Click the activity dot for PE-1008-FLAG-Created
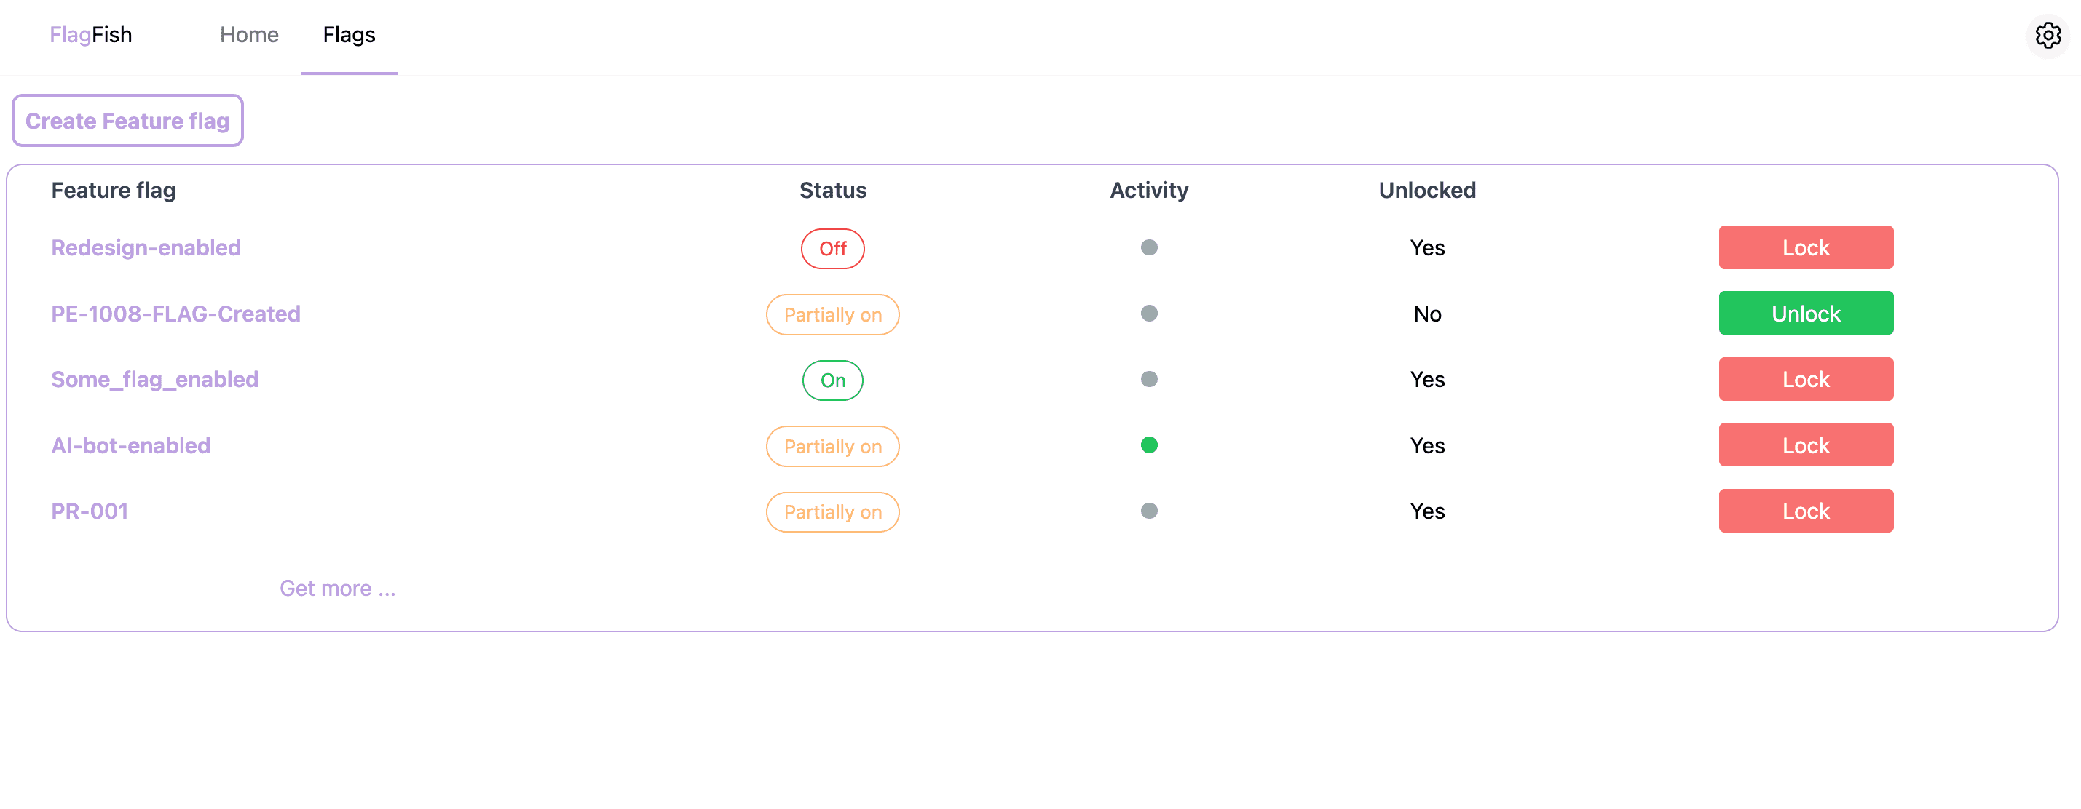The image size is (2081, 809). pyautogui.click(x=1149, y=314)
